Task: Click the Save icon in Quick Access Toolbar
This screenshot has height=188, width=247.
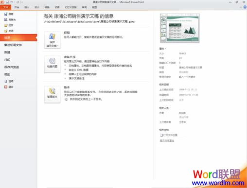Action: point(7,2)
